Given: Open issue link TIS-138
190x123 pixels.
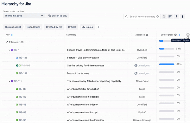Looking at the screenshot, I should click(x=23, y=58).
